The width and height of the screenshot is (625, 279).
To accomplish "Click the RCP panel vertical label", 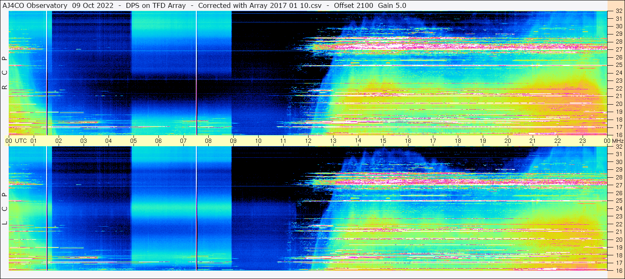I will click(x=5, y=73).
